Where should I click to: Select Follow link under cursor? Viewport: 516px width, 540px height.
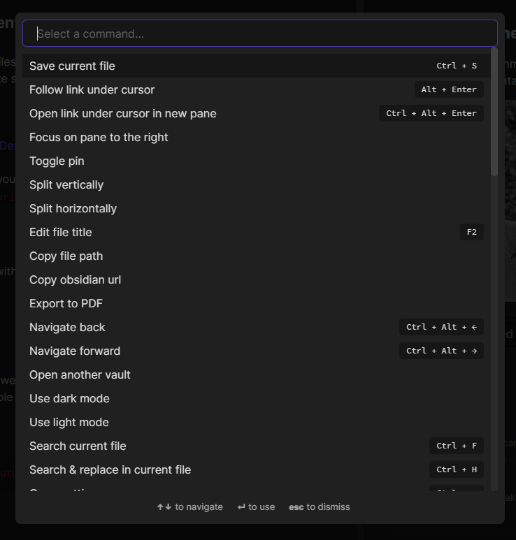click(x=92, y=89)
